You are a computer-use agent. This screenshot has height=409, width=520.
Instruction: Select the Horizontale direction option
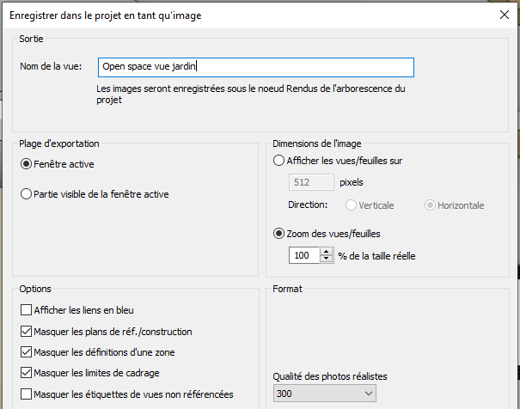(431, 205)
